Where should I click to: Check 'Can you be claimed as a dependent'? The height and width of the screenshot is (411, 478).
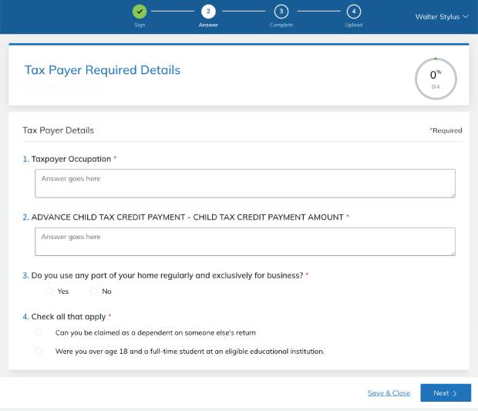click(39, 332)
